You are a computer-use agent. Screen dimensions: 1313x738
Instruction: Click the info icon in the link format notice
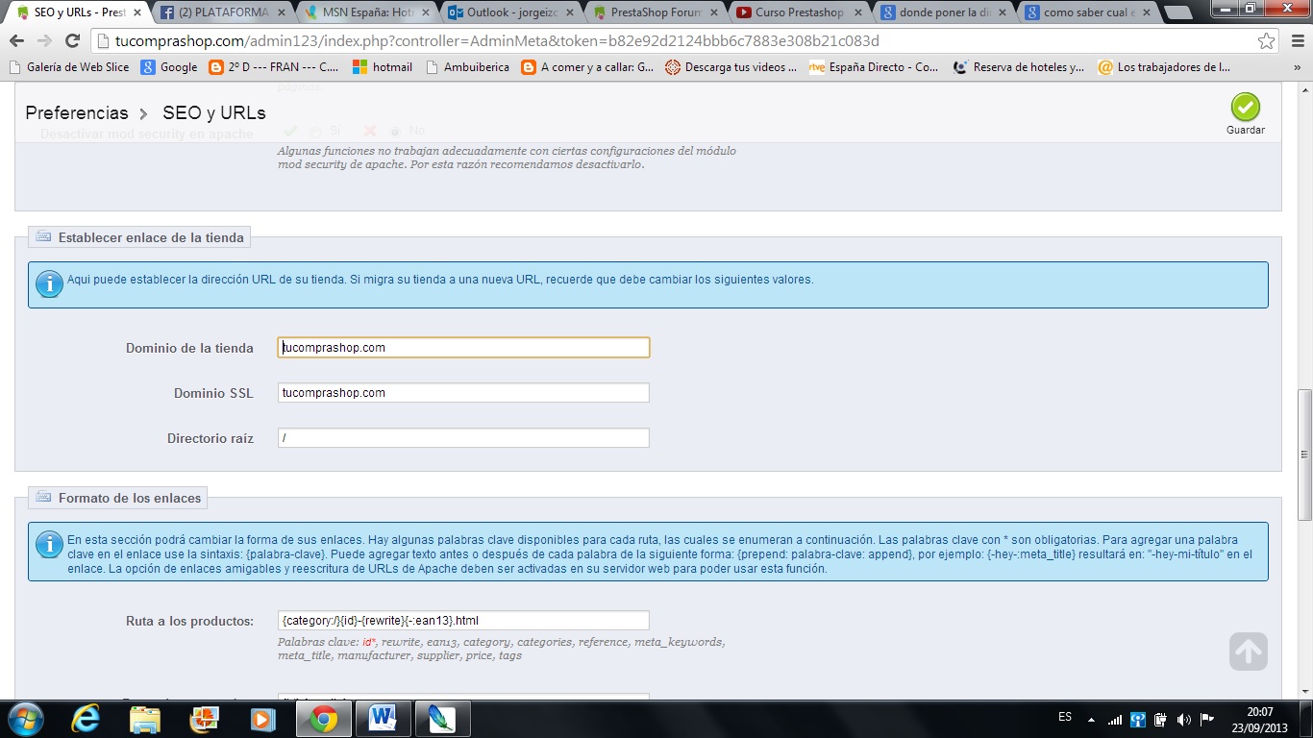[x=49, y=545]
